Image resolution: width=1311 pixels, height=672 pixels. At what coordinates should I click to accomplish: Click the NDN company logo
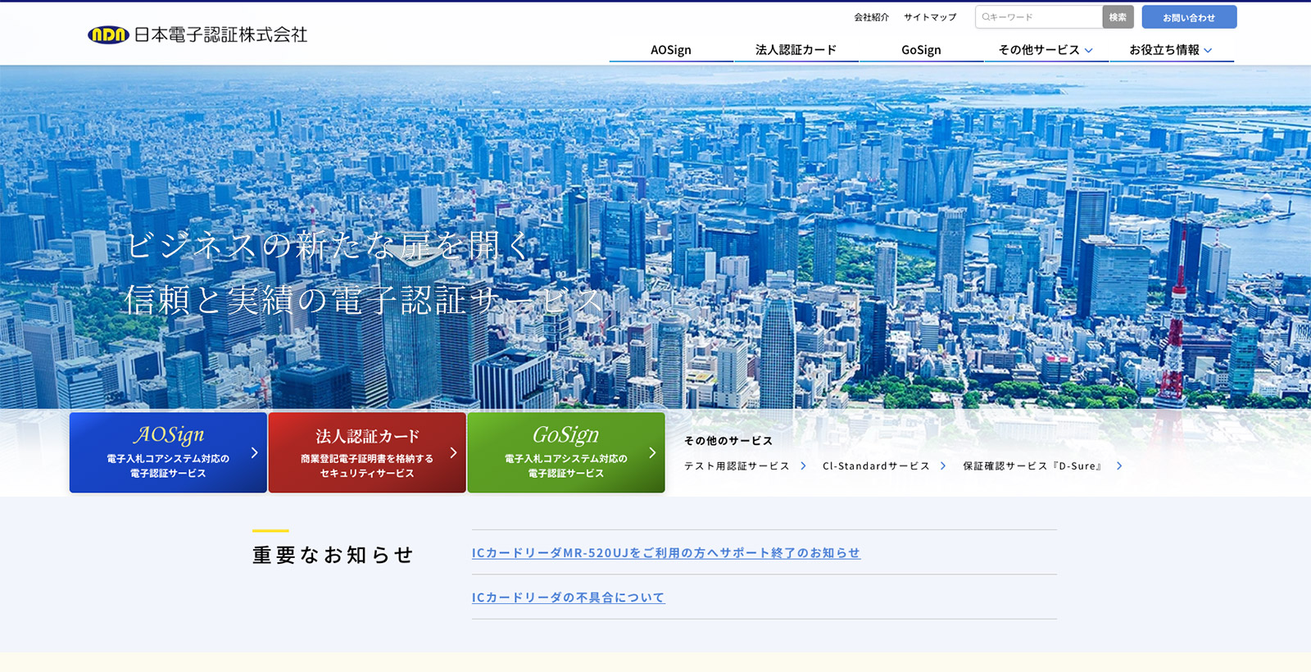coord(108,34)
